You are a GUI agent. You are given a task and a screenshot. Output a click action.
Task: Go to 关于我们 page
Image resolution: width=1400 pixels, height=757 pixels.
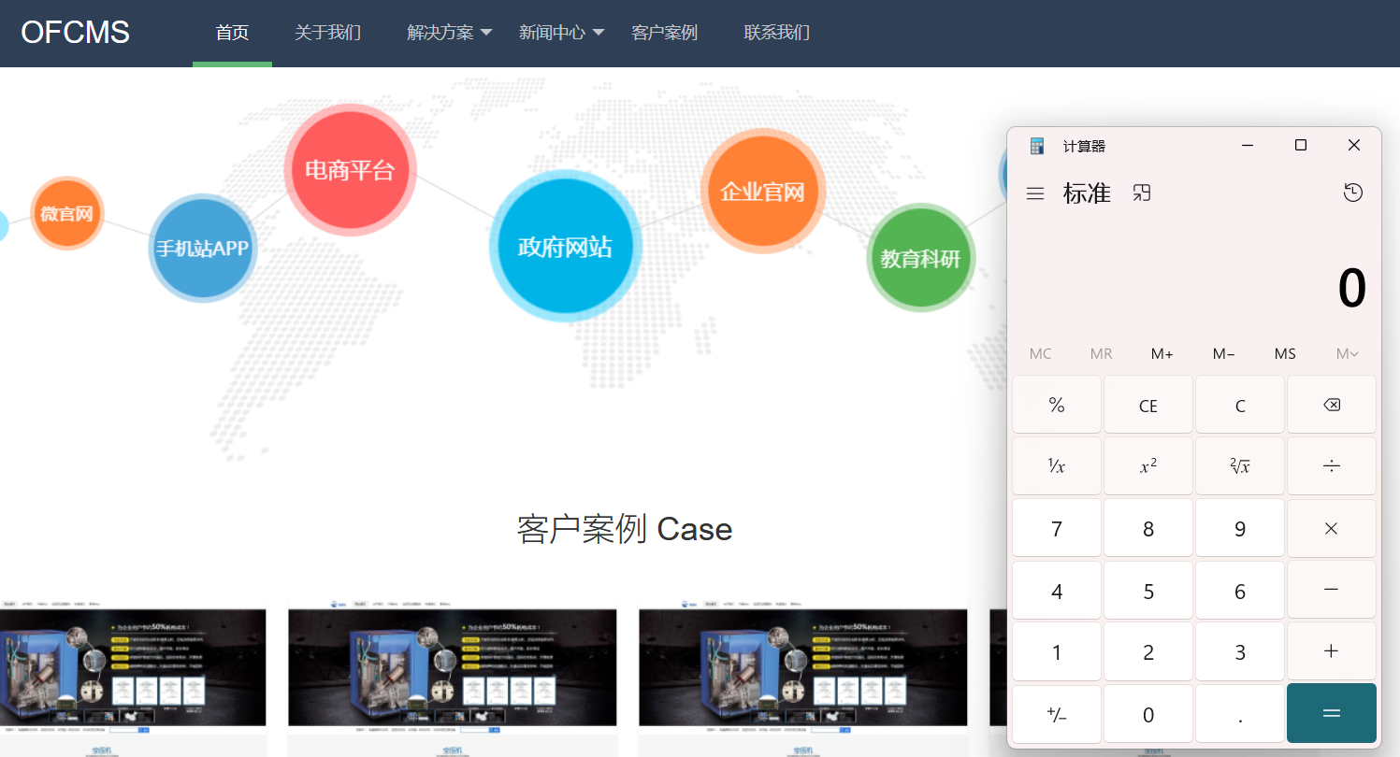(327, 33)
